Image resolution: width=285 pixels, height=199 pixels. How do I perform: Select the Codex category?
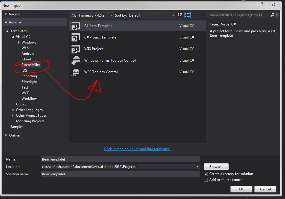tap(21, 104)
